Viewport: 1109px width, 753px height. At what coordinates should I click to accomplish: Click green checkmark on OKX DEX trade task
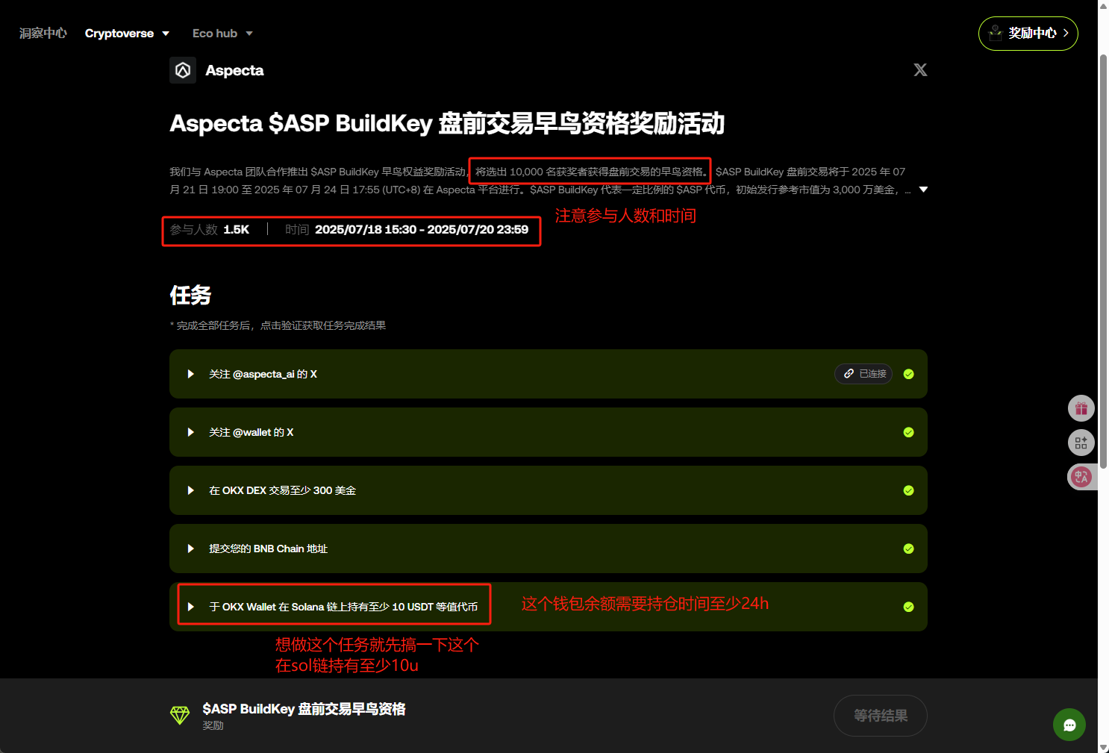tap(908, 490)
